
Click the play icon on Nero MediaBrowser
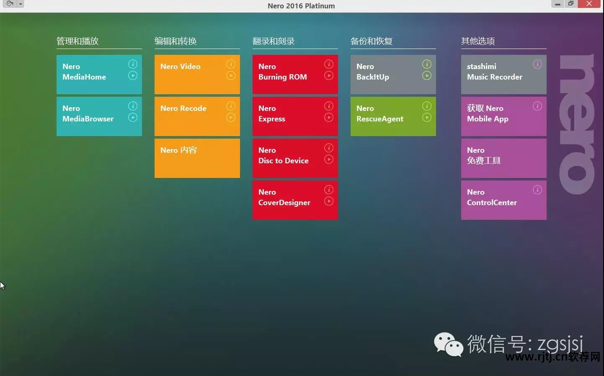pyautogui.click(x=133, y=118)
